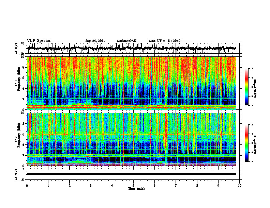Click the "Time (min)" x-axis label

[x=136, y=189]
